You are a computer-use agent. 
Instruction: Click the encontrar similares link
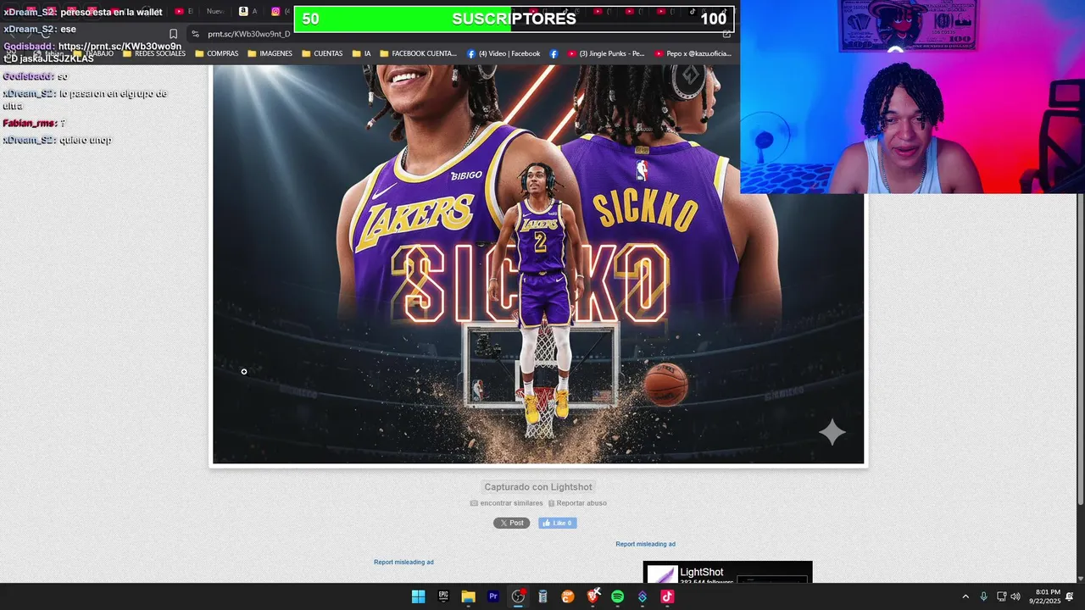click(507, 503)
